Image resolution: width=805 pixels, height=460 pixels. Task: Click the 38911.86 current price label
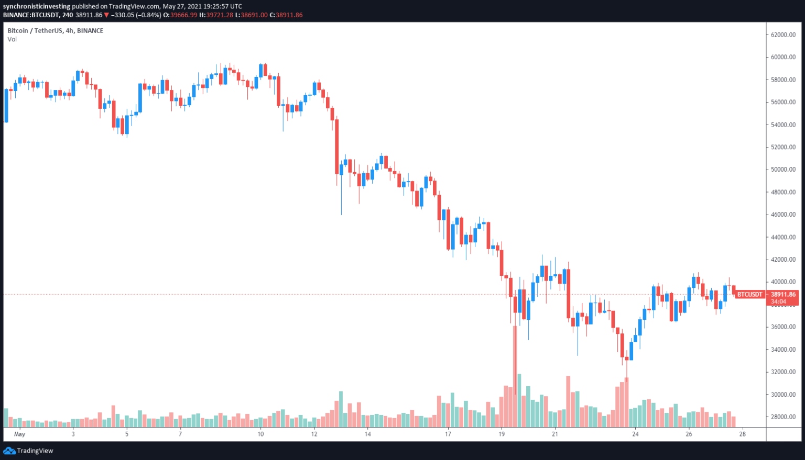coord(783,295)
